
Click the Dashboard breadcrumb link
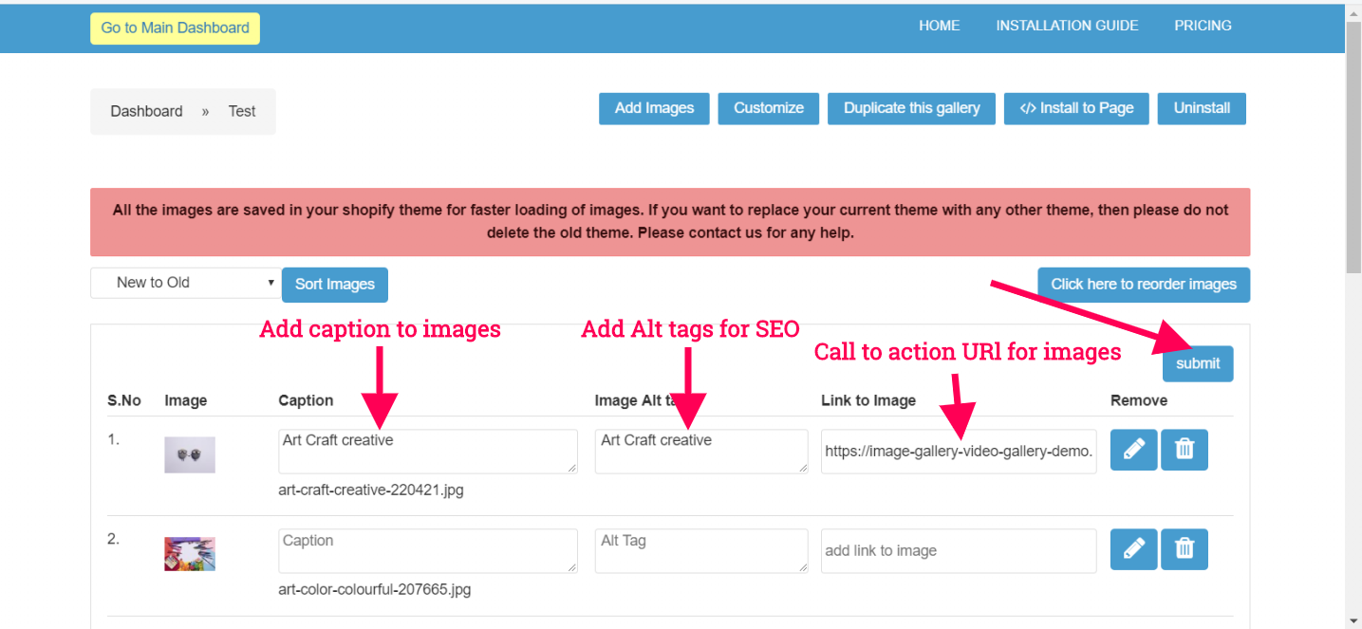146,111
